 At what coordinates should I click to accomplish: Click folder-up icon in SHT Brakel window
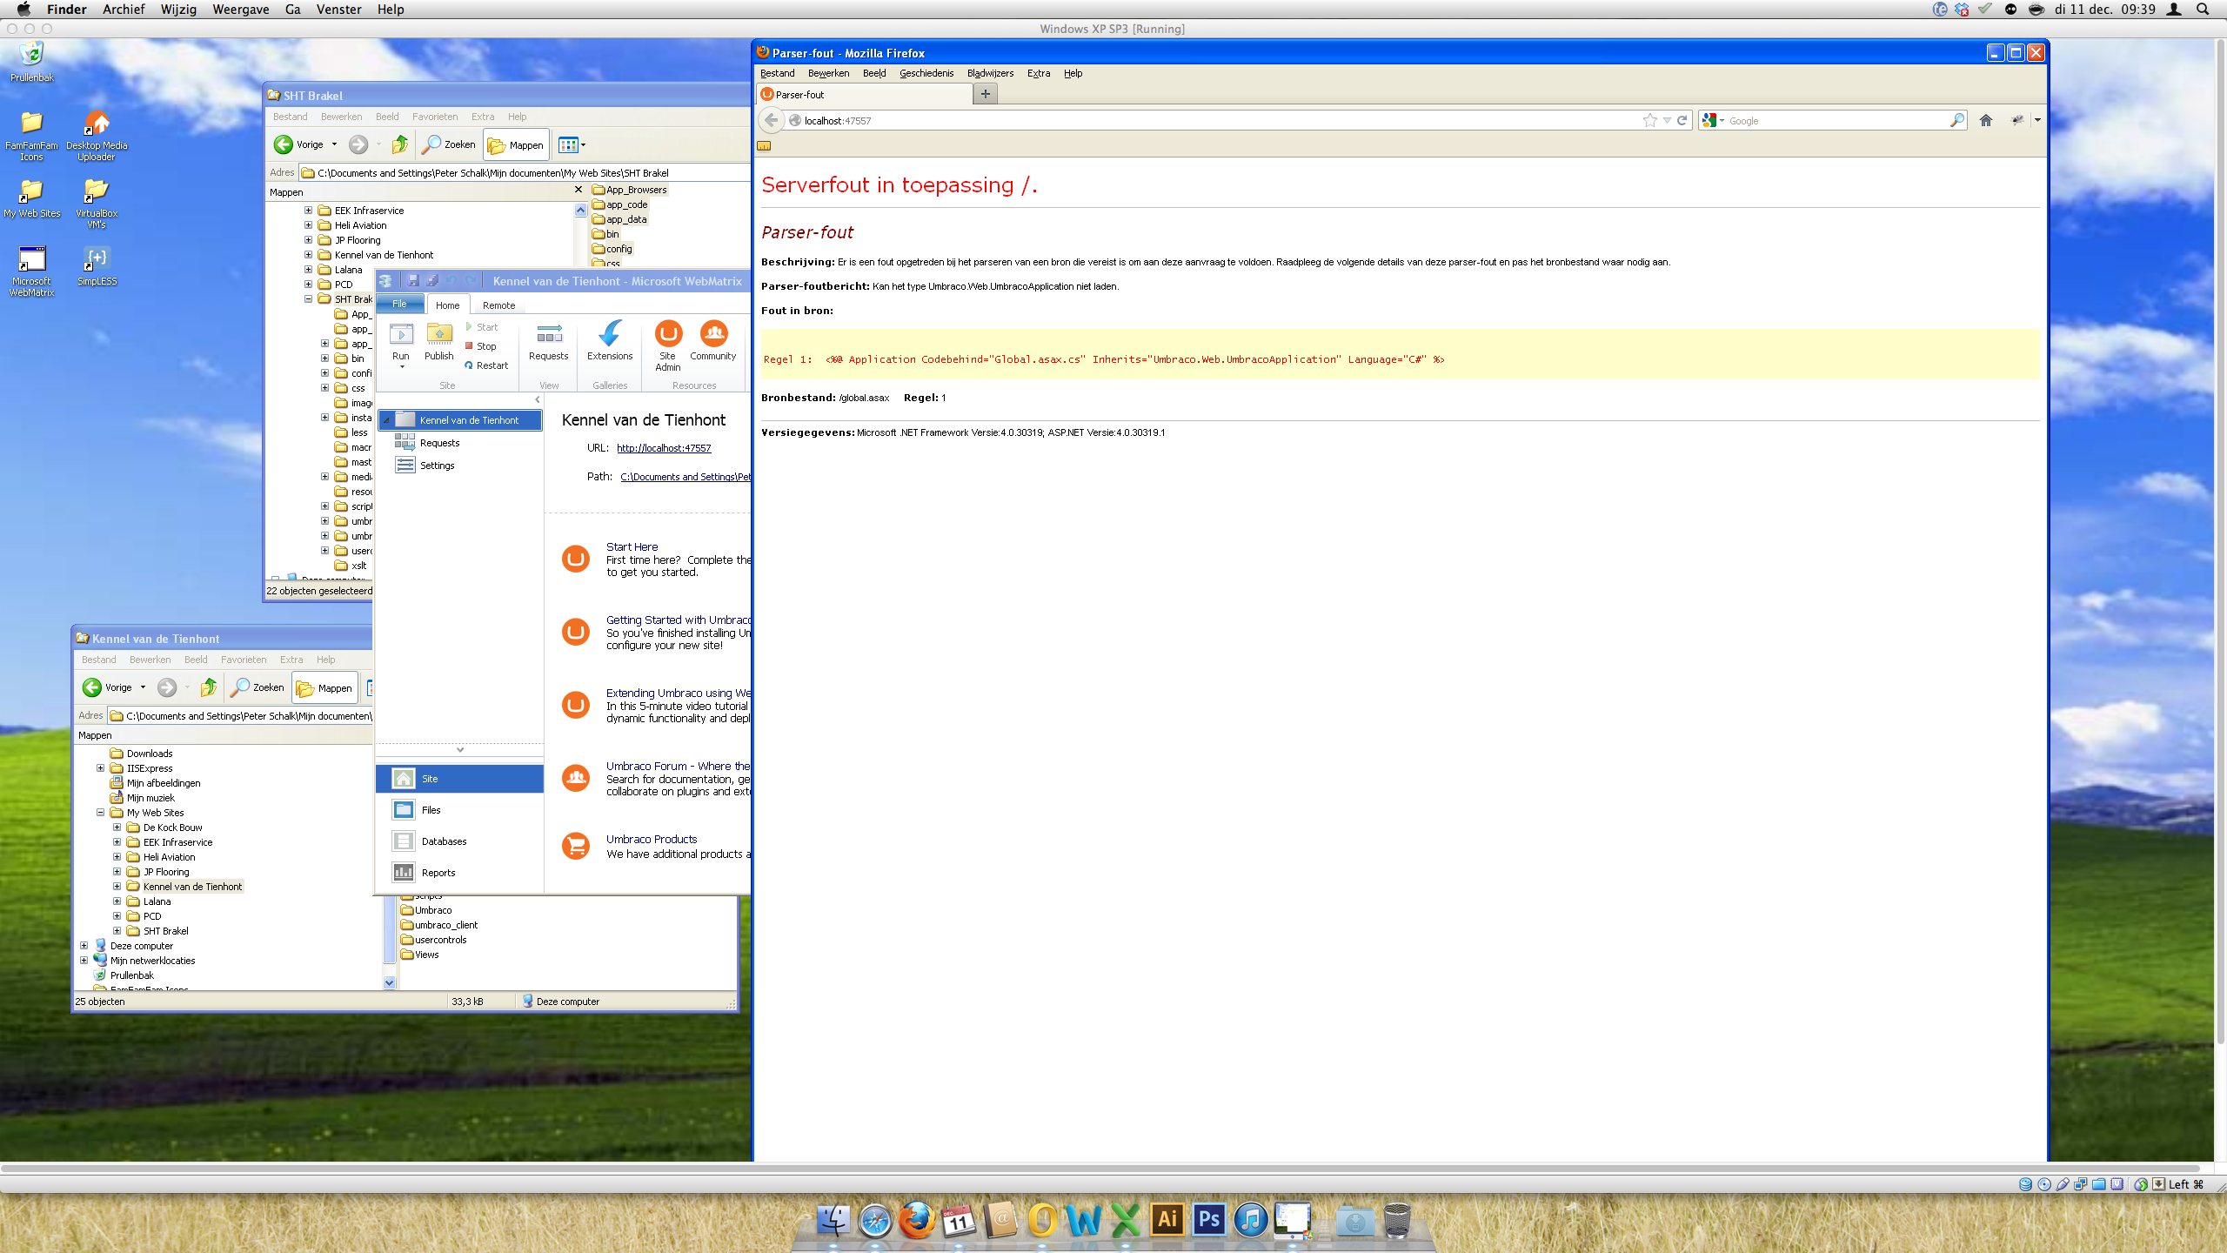tap(400, 144)
